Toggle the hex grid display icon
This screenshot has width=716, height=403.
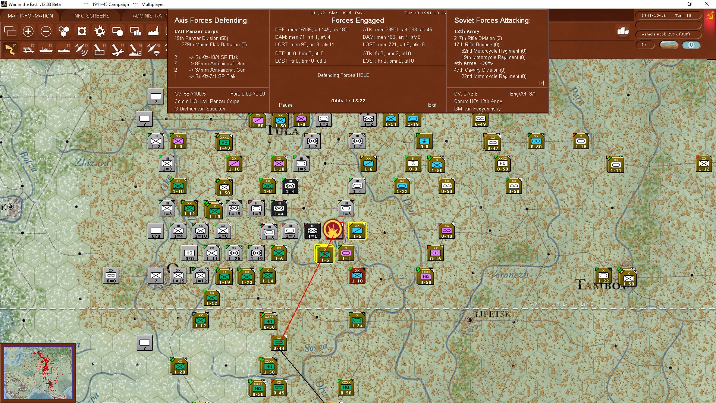coord(64,31)
